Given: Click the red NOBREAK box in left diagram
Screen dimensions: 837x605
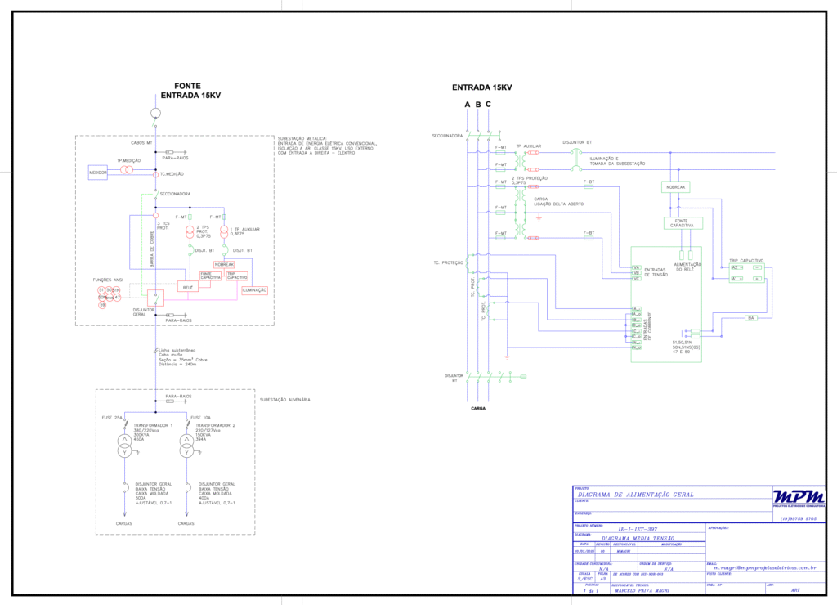Looking at the screenshot, I should pos(225,264).
